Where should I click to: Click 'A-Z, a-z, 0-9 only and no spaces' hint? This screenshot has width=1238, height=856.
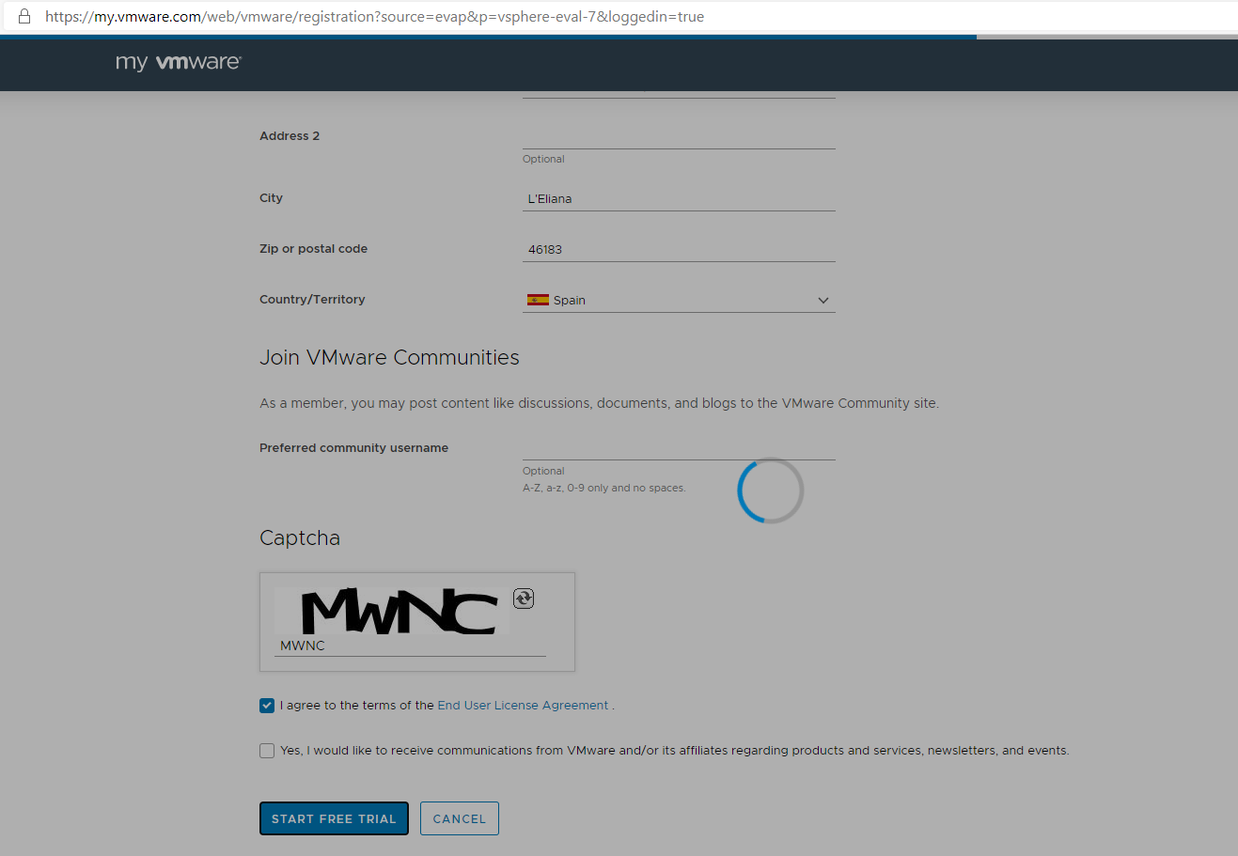[604, 488]
